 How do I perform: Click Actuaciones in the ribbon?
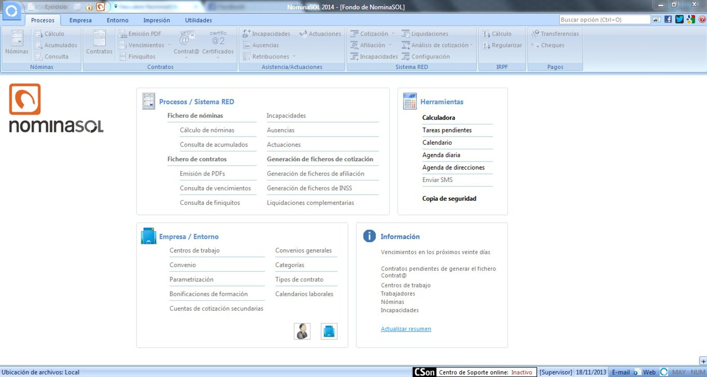pos(319,34)
